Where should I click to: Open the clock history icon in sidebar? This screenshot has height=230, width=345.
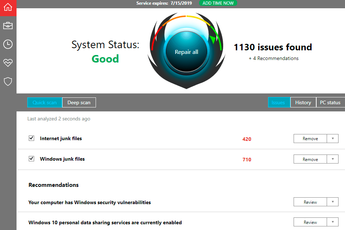(8, 44)
